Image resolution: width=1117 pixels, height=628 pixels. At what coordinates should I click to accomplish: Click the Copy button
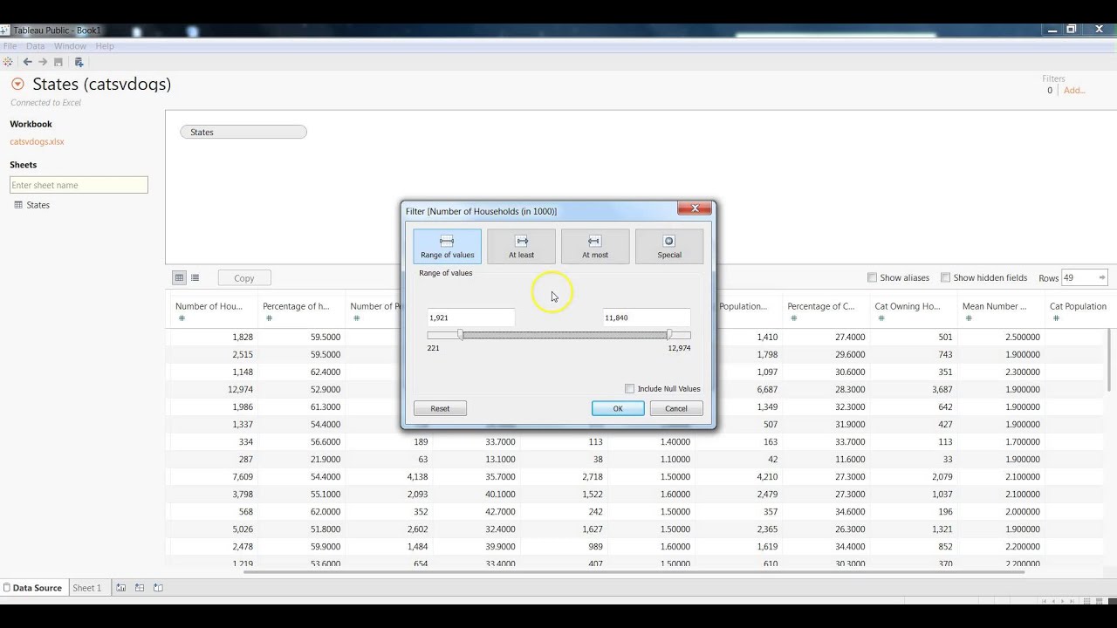pos(243,278)
